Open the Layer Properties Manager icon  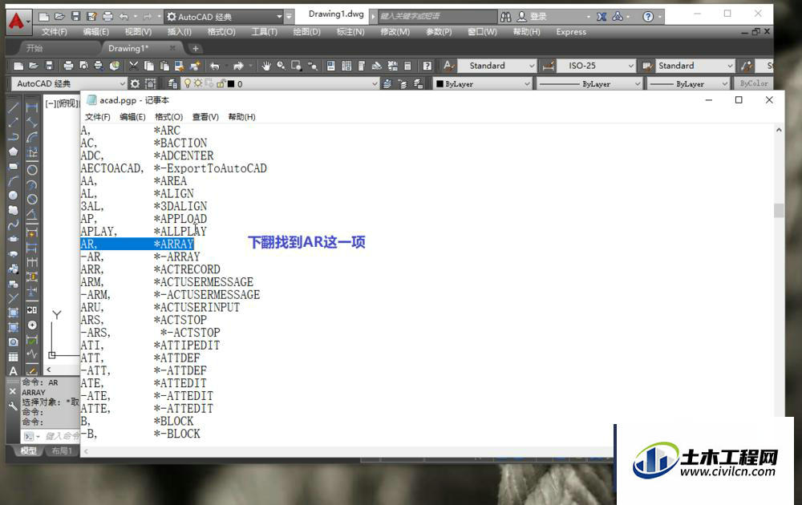pyautogui.click(x=173, y=83)
